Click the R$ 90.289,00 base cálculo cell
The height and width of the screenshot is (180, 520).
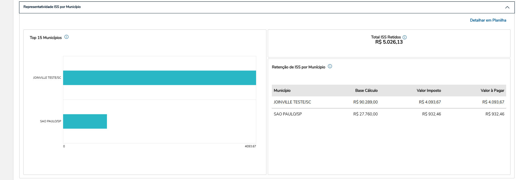(x=365, y=102)
